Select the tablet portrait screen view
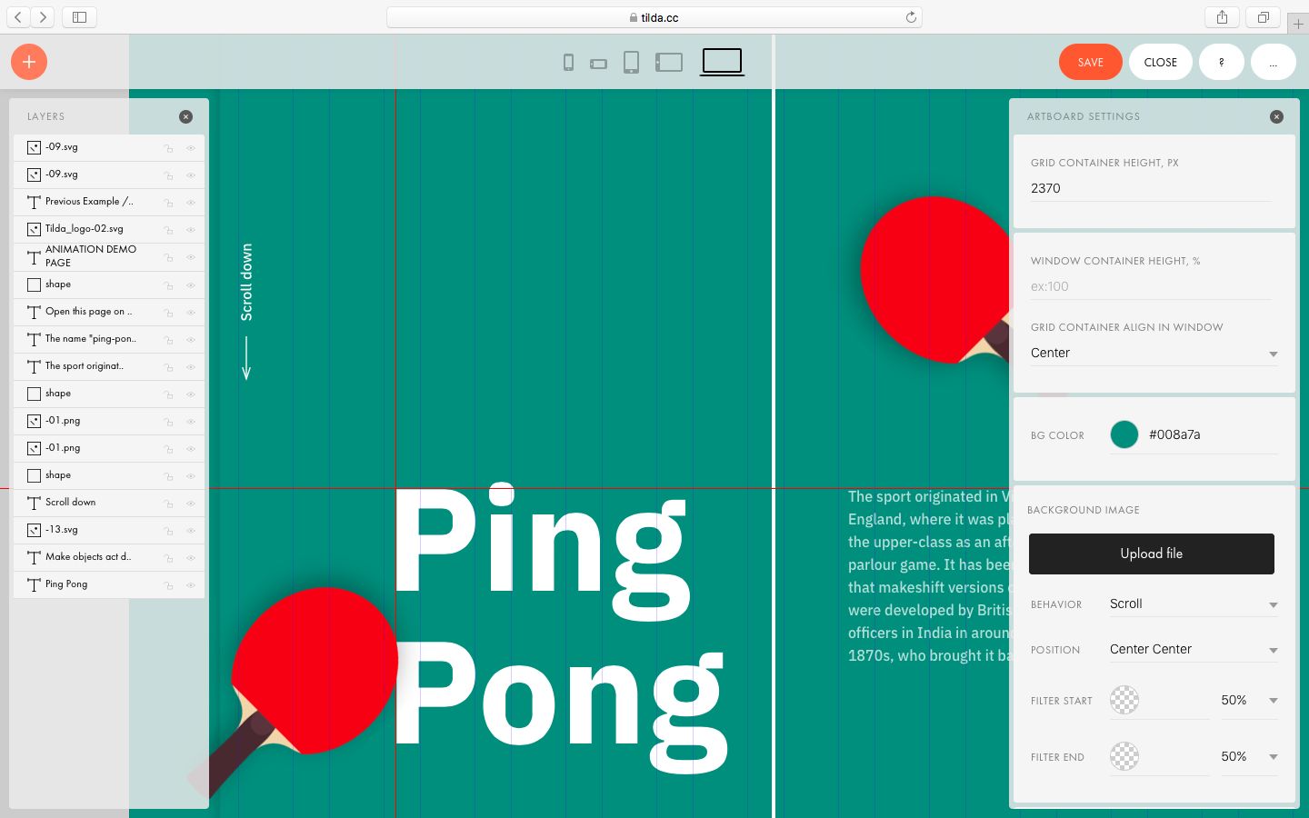1309x818 pixels. [631, 63]
